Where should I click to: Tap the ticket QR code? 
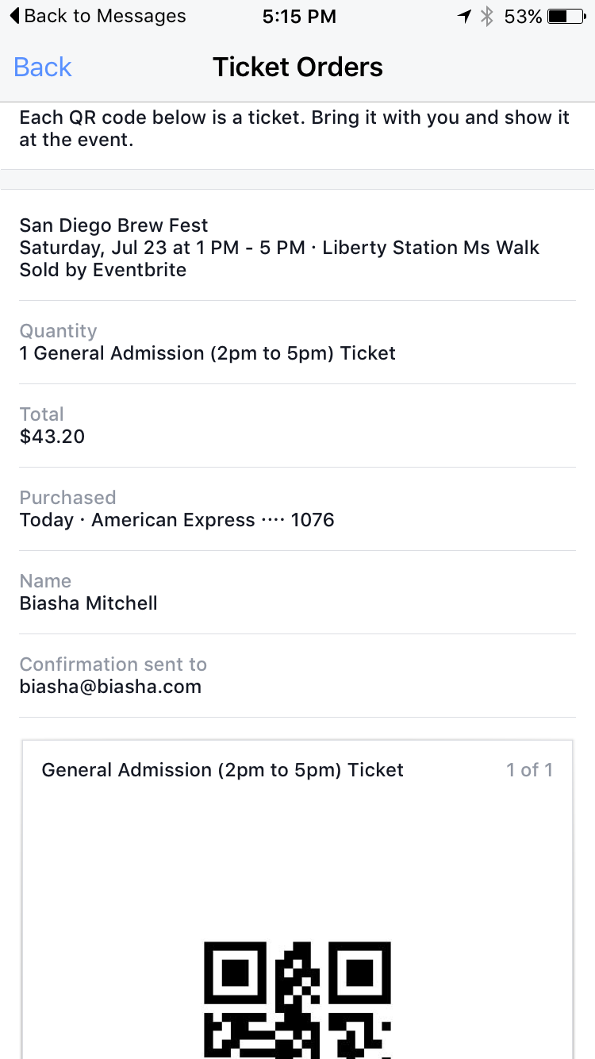pyautogui.click(x=297, y=999)
